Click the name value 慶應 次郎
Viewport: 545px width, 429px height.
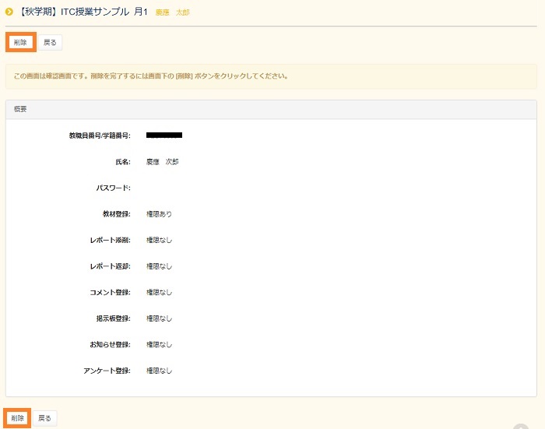[162, 162]
